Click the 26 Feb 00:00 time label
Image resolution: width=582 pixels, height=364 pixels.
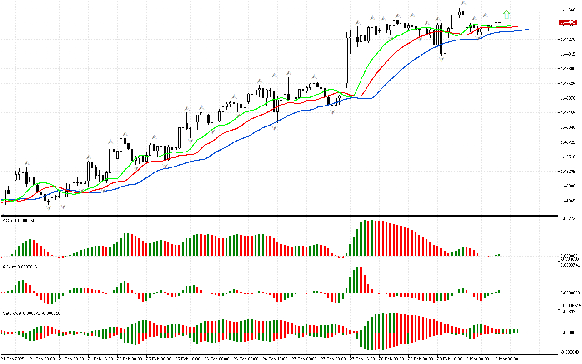pos(217,359)
